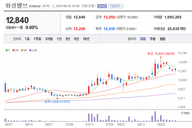Click the 코스닥 market label

click(46, 6)
